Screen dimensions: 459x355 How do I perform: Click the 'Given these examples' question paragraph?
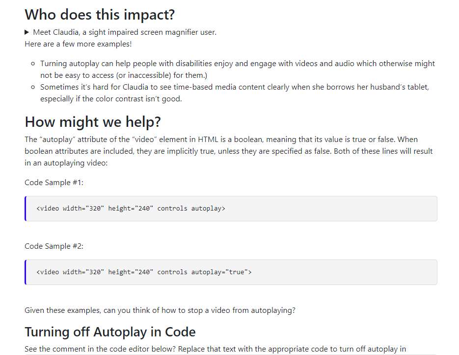coord(160,310)
